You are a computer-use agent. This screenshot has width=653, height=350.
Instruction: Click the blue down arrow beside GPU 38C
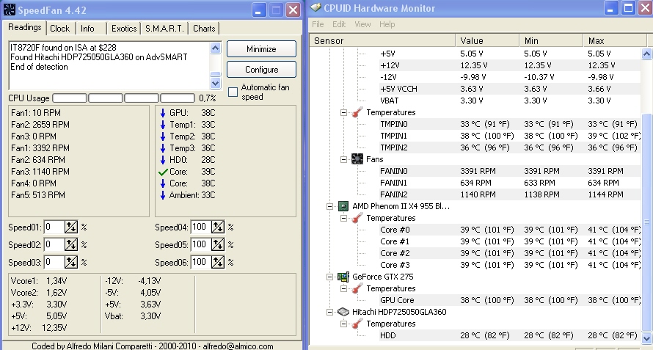(163, 113)
